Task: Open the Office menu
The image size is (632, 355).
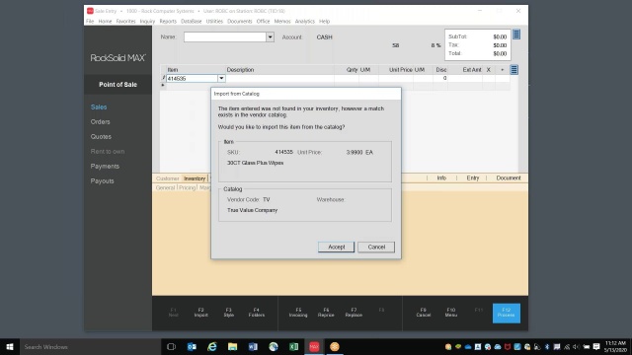Action: [264, 22]
